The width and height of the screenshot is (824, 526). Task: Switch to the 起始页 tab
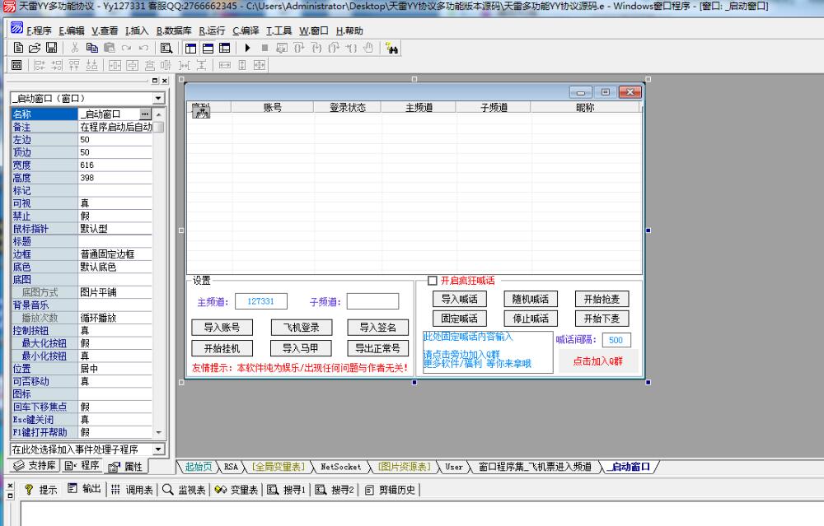[198, 467]
